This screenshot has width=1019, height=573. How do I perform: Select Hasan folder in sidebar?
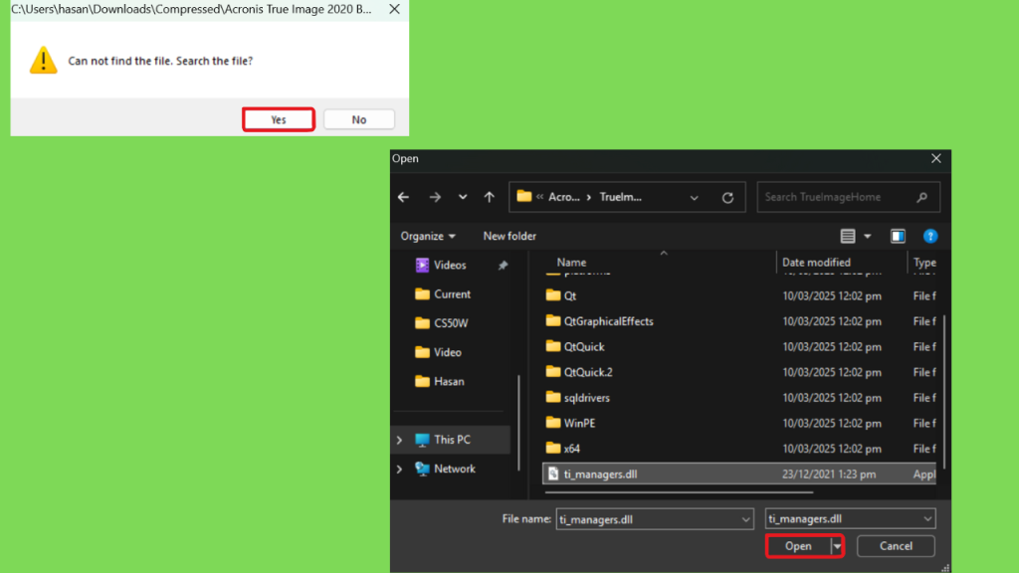(x=449, y=381)
